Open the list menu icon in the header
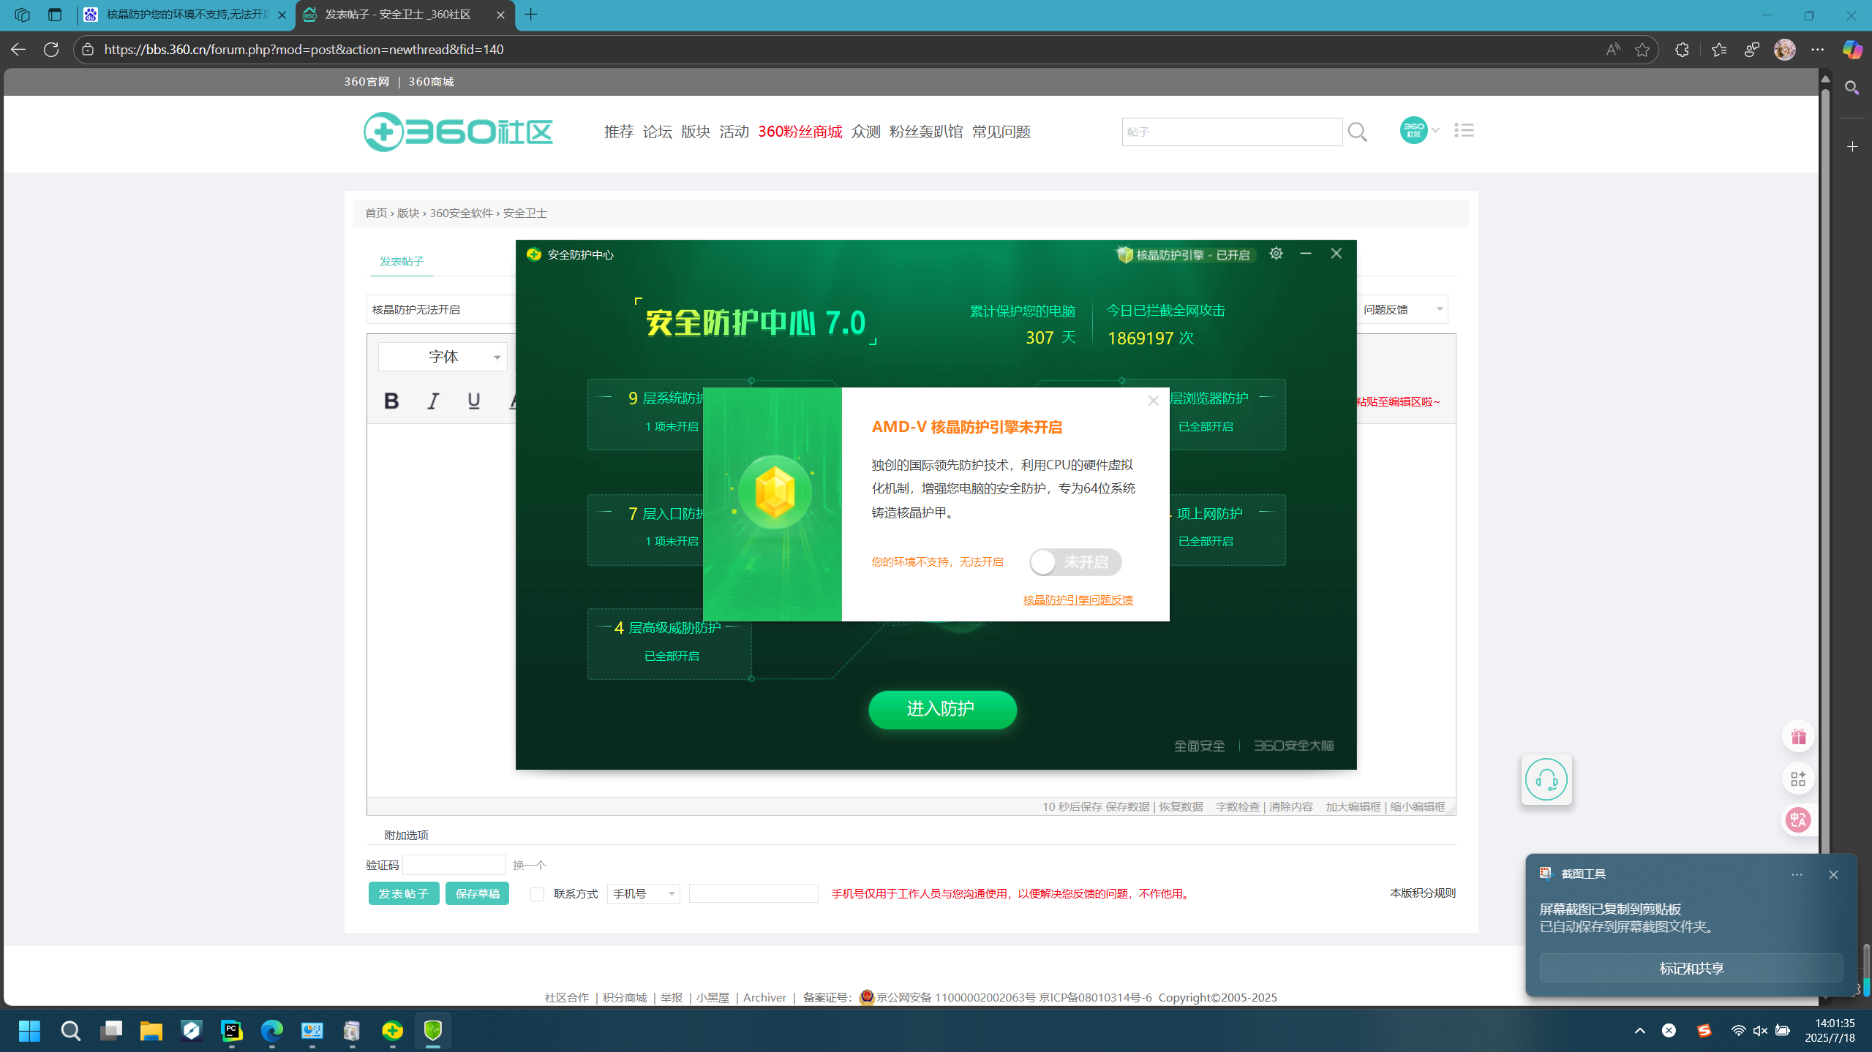1872x1052 pixels. click(1464, 130)
